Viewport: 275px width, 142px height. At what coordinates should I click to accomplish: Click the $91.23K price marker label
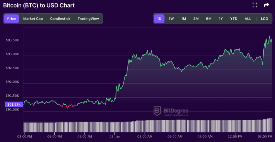14,105
